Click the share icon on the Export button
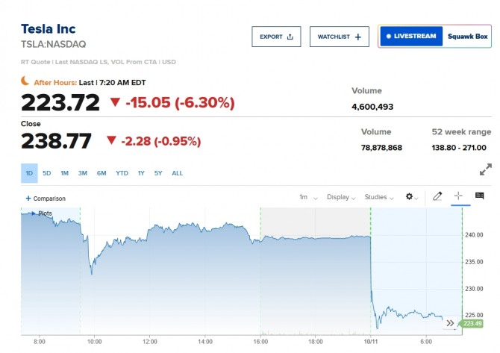 click(x=290, y=37)
